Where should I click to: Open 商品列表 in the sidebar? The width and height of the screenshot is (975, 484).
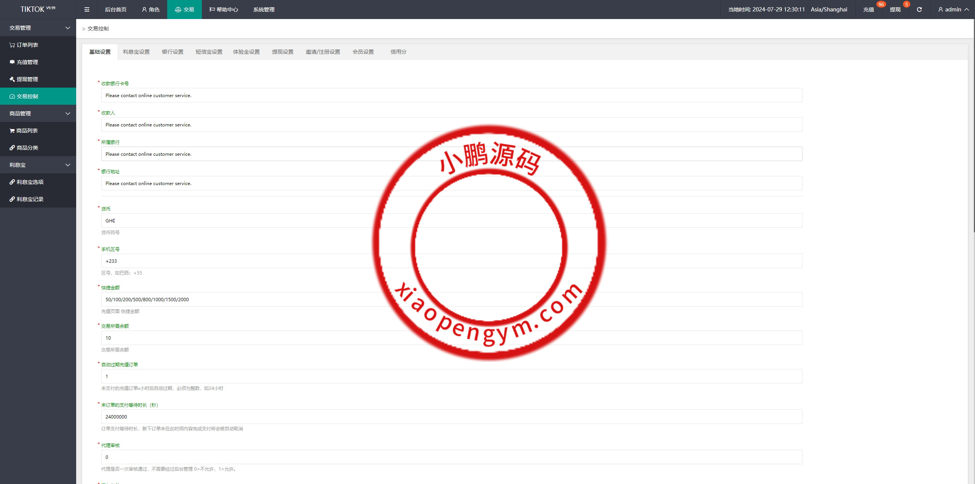[x=27, y=131]
